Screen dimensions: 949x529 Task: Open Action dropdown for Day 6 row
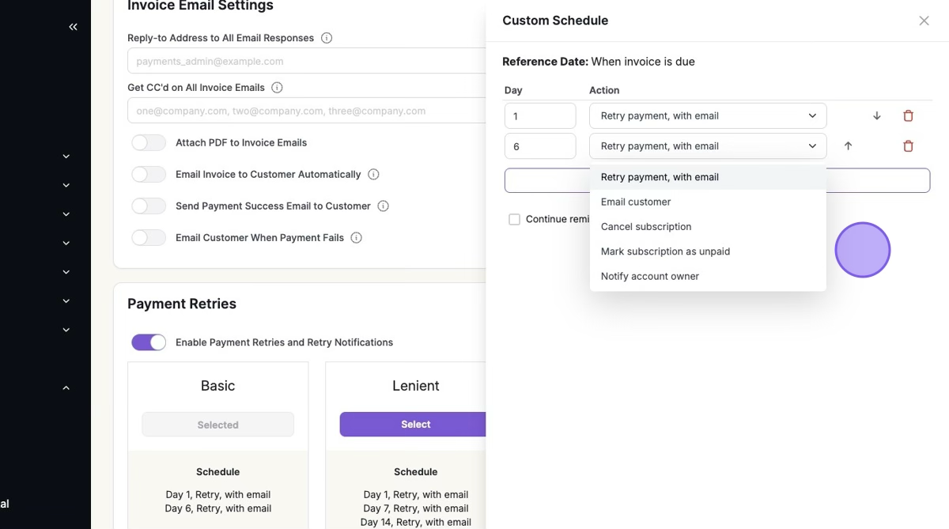(x=707, y=146)
